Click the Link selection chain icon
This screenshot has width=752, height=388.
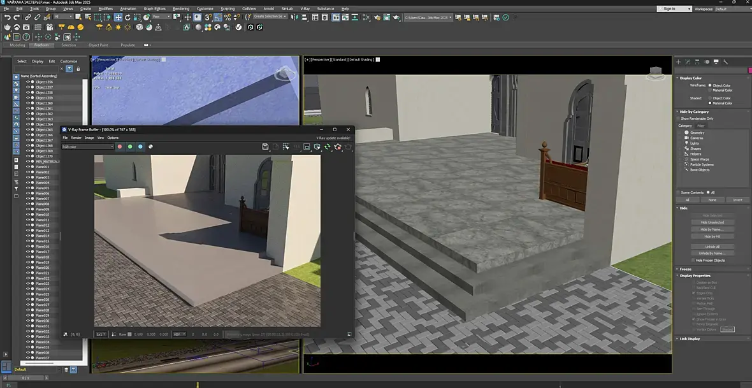click(28, 17)
